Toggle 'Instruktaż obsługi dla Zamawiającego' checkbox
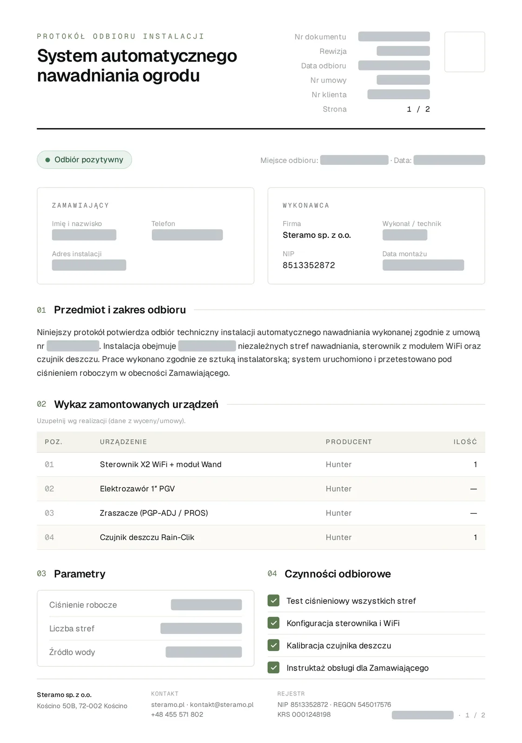 (x=273, y=667)
